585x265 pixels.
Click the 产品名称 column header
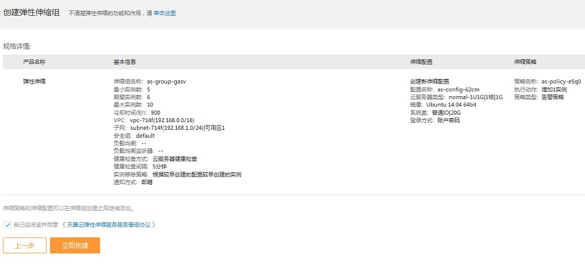click(34, 62)
